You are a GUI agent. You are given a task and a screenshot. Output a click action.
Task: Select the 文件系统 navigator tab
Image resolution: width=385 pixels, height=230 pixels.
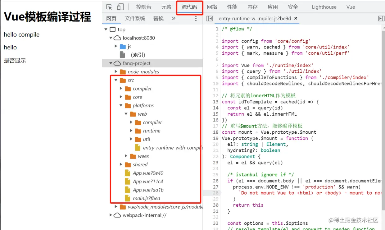tap(135, 19)
